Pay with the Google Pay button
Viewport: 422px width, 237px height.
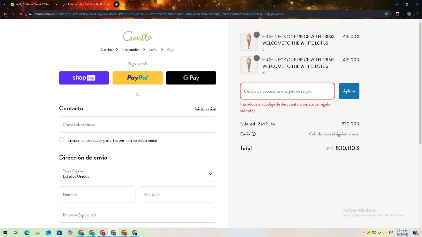coord(191,78)
